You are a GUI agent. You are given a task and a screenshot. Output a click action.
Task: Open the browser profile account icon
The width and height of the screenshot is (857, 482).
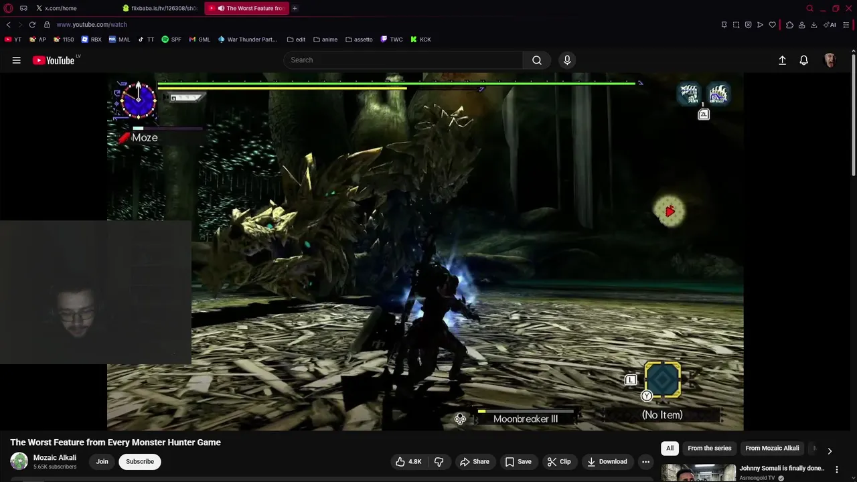click(801, 25)
